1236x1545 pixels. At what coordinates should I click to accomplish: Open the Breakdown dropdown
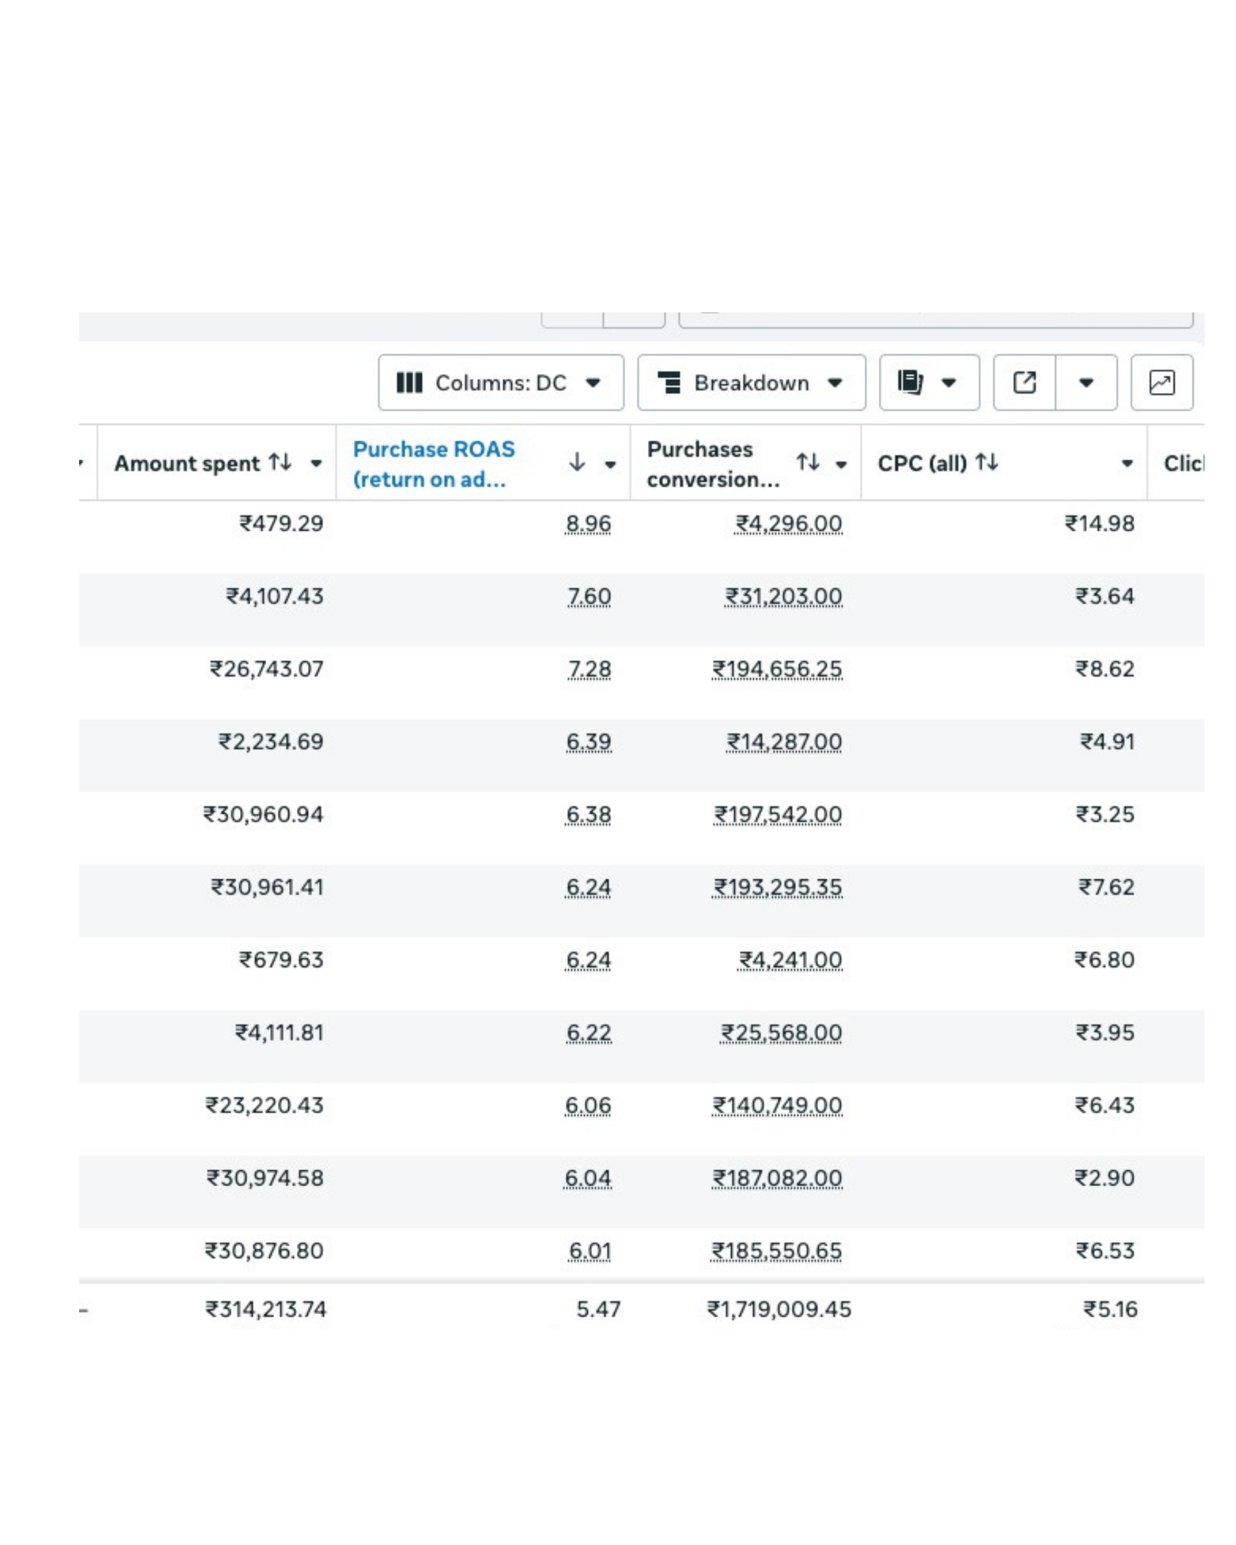tap(751, 382)
